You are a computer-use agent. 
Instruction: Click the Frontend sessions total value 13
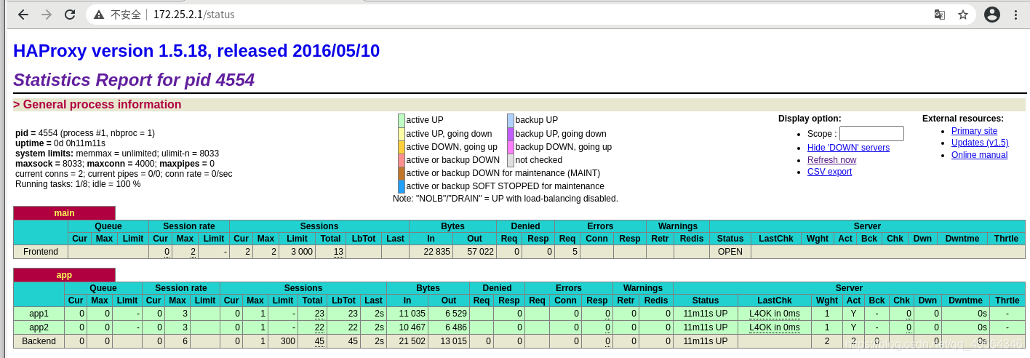pos(339,252)
